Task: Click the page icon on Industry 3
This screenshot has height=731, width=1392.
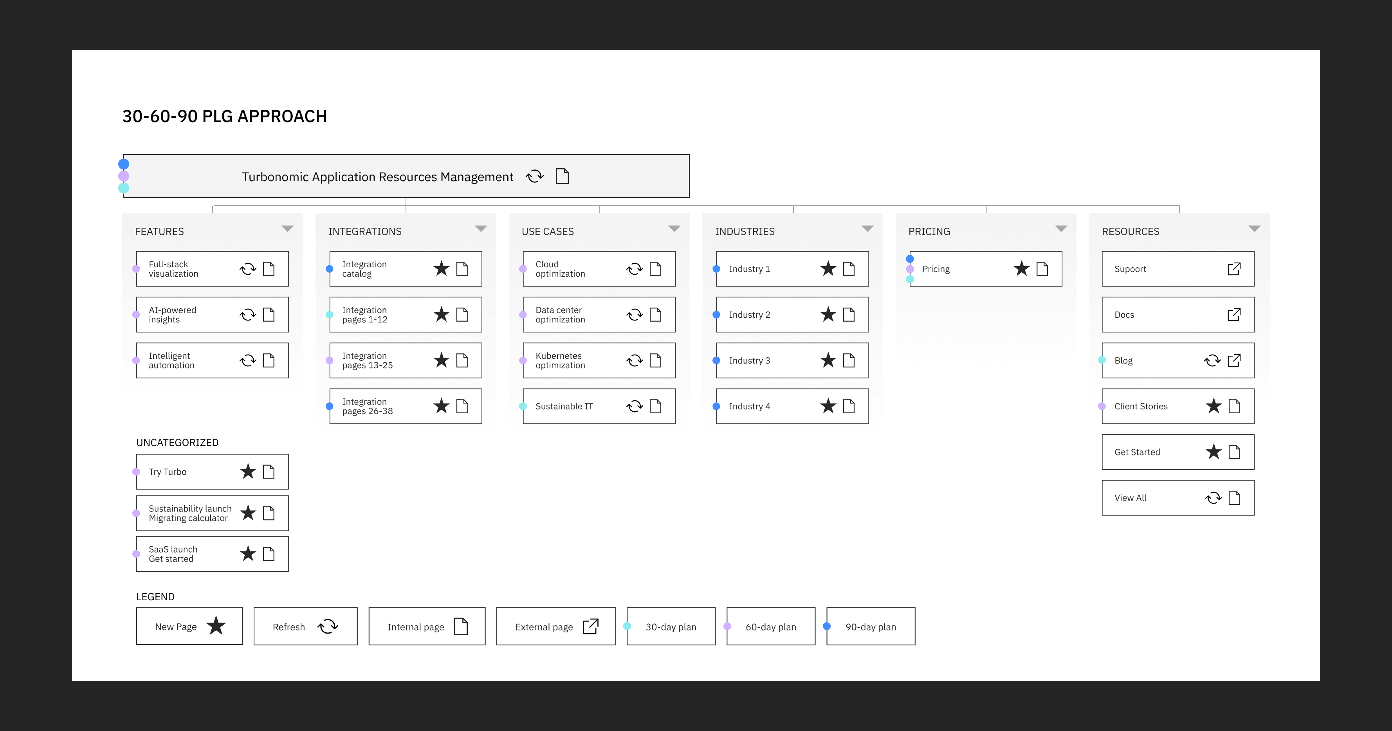Action: pyautogui.click(x=848, y=360)
